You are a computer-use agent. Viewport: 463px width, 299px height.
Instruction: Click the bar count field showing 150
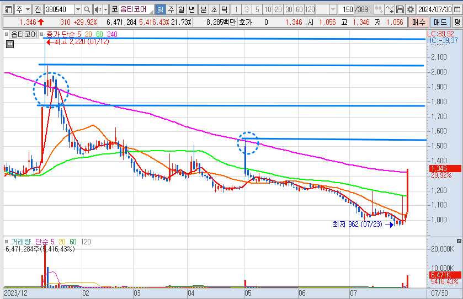[x=346, y=10]
